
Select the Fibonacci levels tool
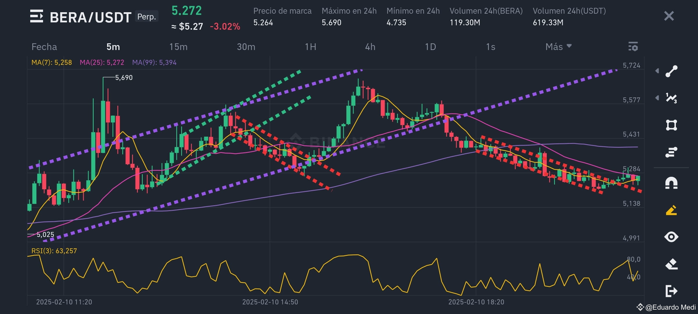coord(672,152)
